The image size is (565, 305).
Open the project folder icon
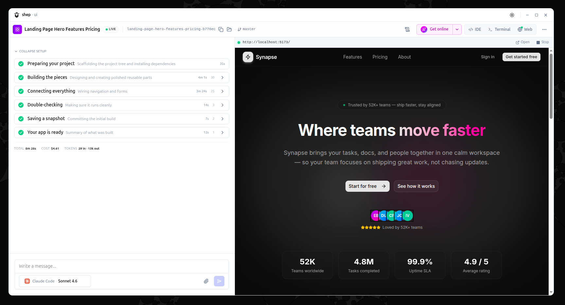tap(229, 29)
